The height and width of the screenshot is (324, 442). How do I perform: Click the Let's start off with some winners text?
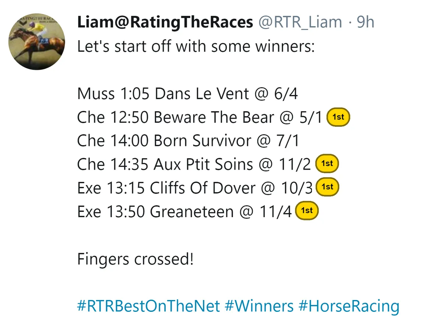tap(196, 47)
